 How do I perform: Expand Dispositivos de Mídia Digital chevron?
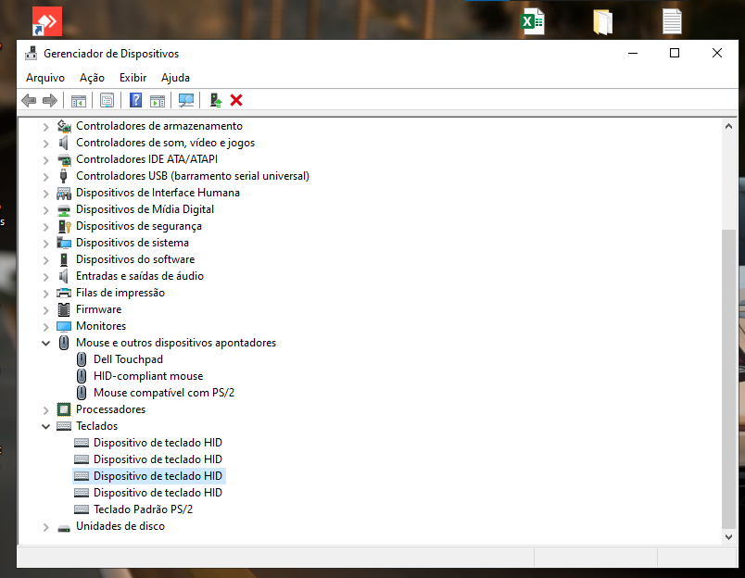(45, 210)
